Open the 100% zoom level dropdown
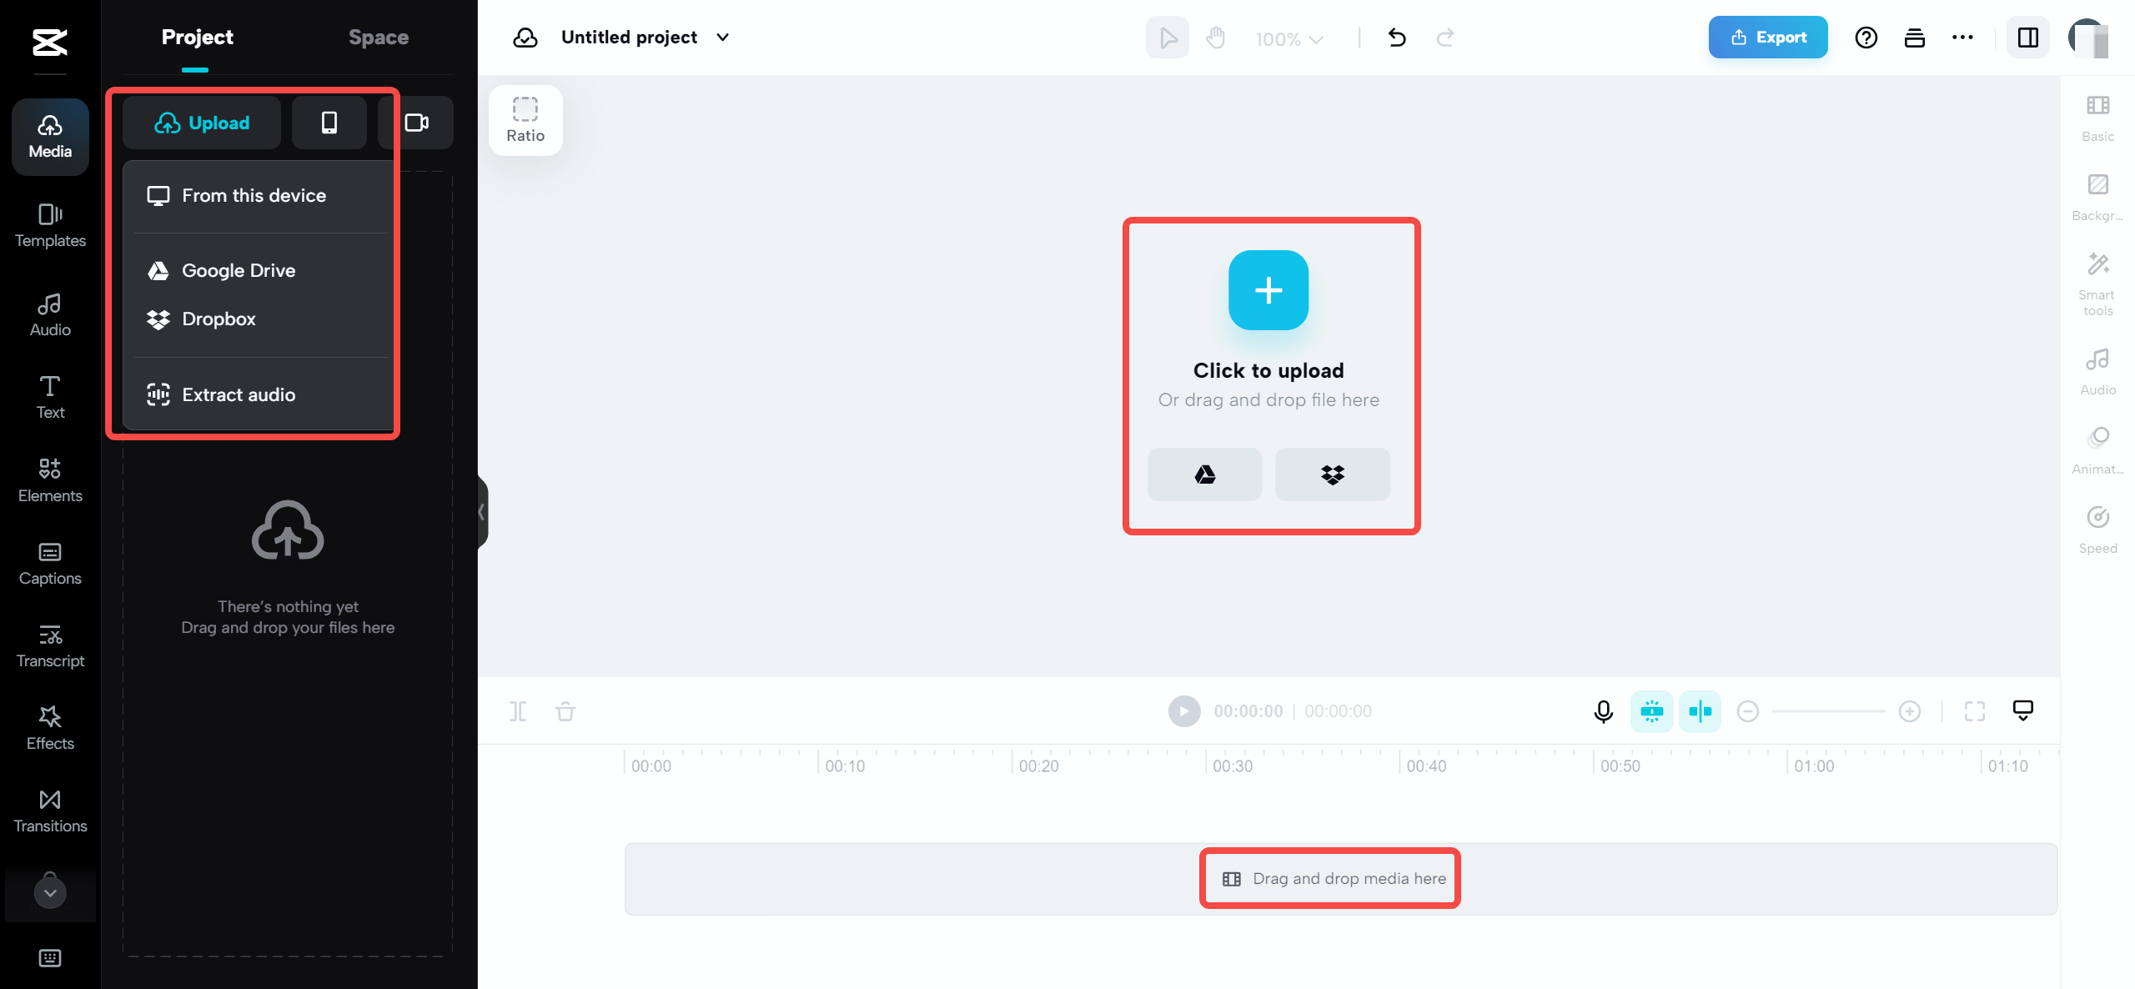The width and height of the screenshot is (2135, 989). tap(1288, 38)
